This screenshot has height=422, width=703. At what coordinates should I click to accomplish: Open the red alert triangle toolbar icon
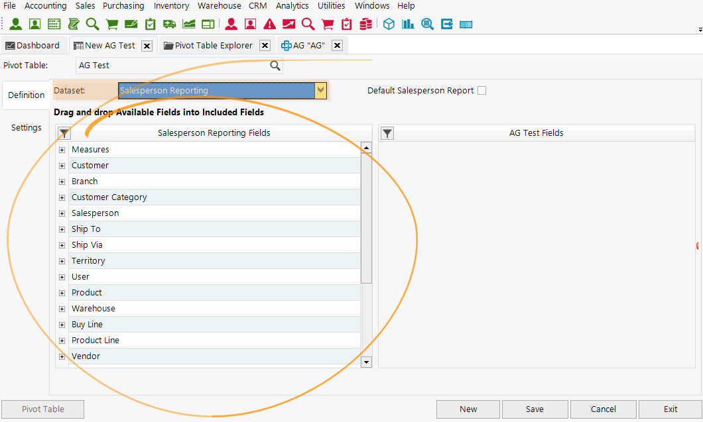coord(269,24)
